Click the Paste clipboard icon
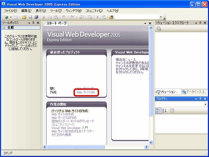Image resolution: width=209 pixels, height=157 pixels. [x=56, y=17]
